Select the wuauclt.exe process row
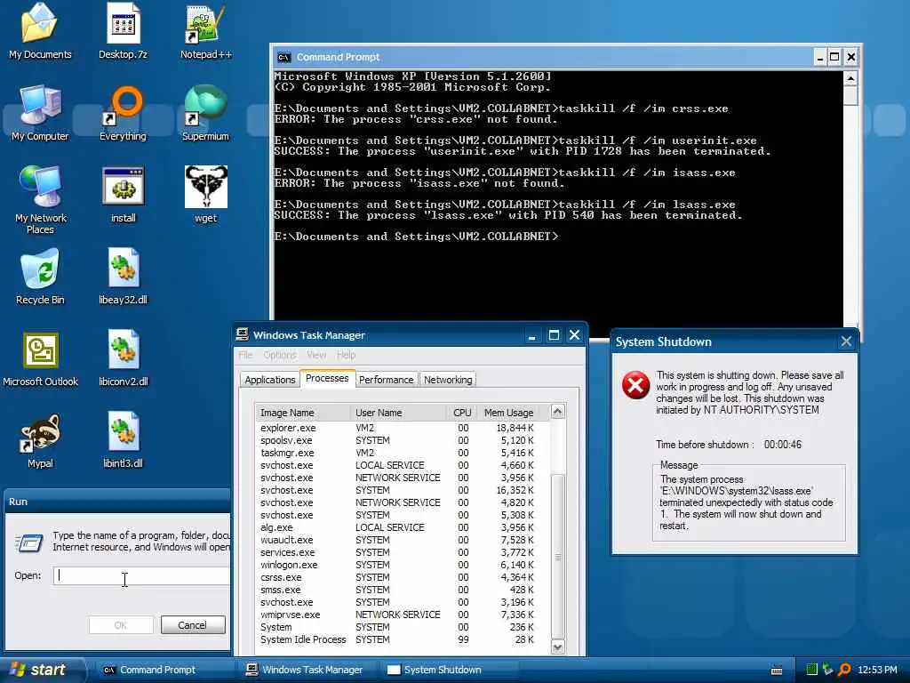Screen dimensions: 910x683 (x=403, y=540)
